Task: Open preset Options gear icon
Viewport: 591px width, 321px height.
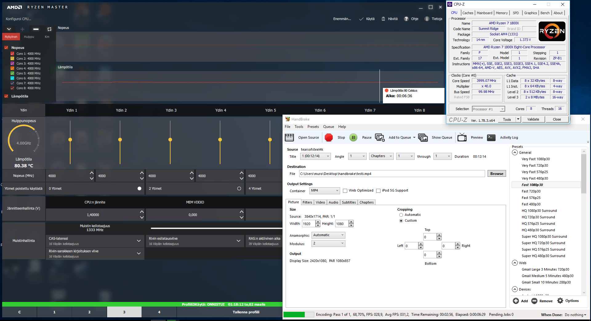Action: (560, 301)
